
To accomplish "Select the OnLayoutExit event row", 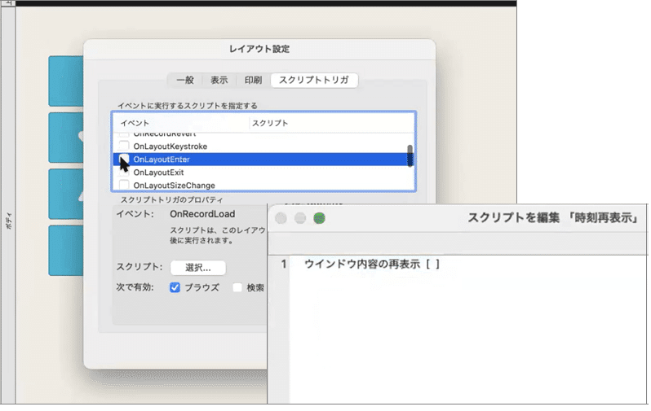I will [x=263, y=172].
